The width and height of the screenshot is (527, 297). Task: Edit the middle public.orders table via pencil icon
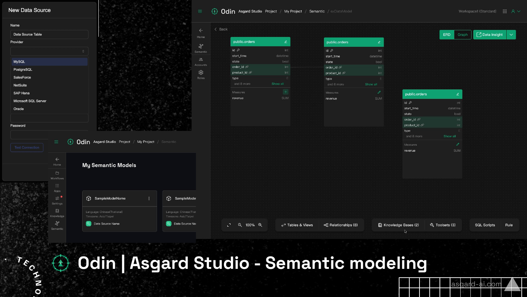[x=379, y=42]
